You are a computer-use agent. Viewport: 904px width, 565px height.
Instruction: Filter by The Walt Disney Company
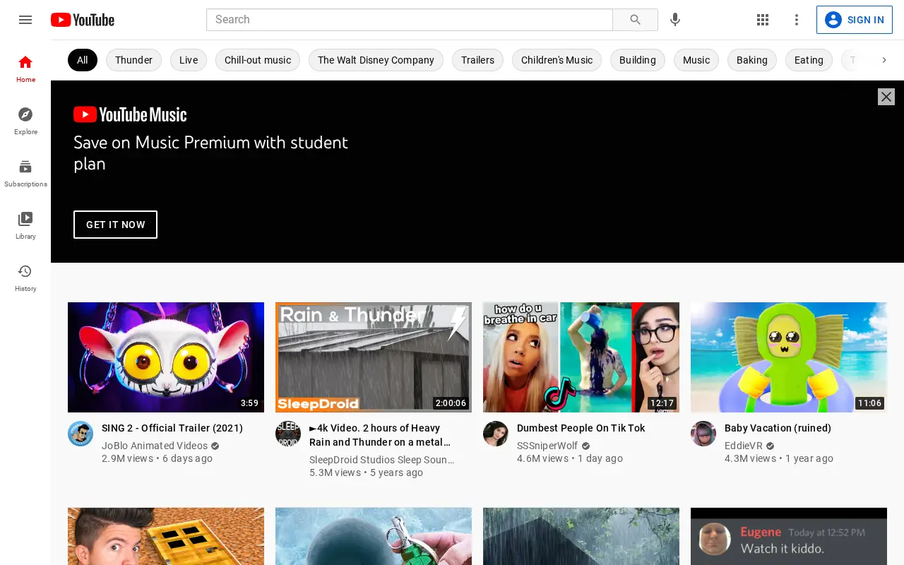[x=376, y=60]
